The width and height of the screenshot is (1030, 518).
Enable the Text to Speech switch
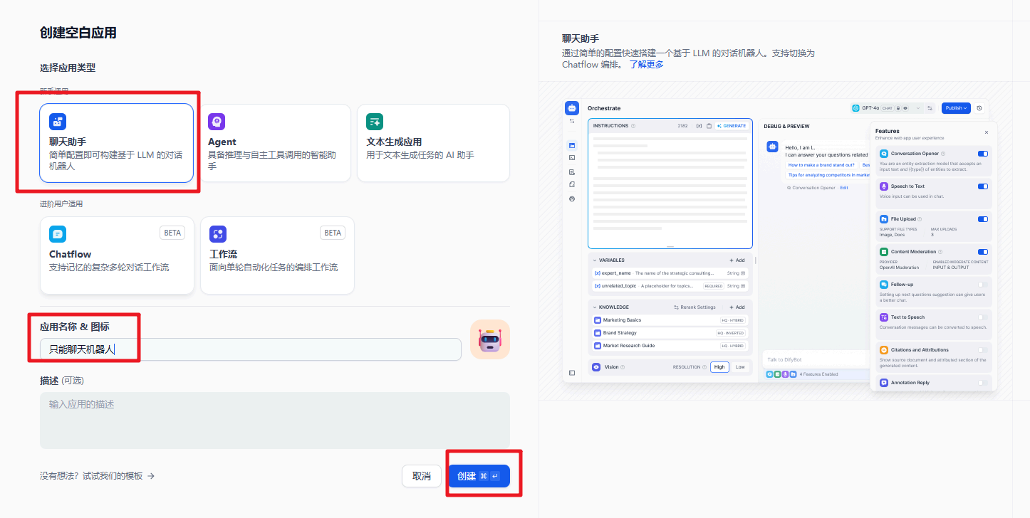click(983, 317)
